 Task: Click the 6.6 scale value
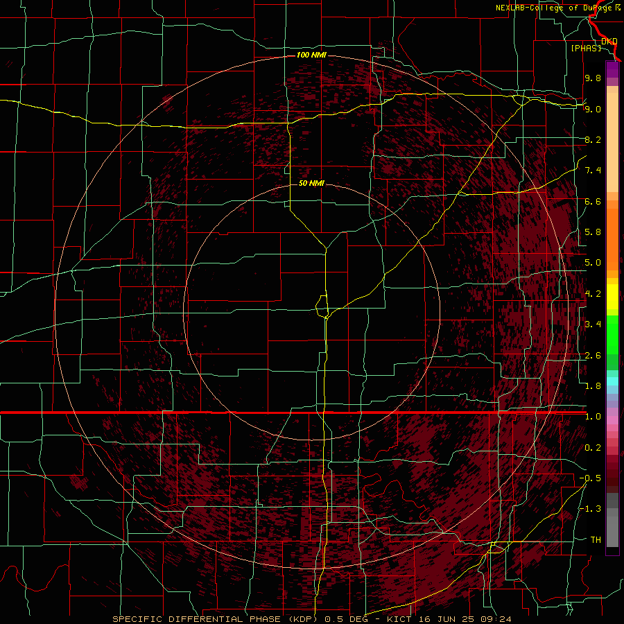pos(593,201)
